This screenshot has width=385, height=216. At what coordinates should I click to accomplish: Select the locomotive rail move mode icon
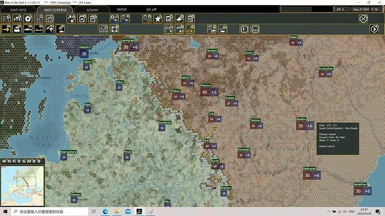tap(17, 30)
